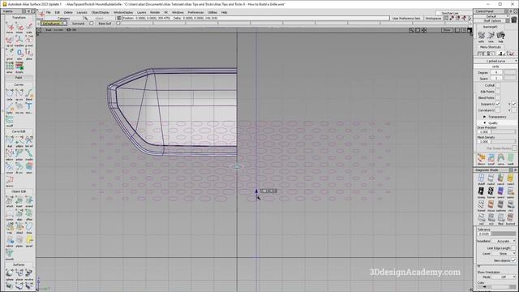Adjust the Draw Precision slider
The height and width of the screenshot is (292, 519).
point(504,131)
